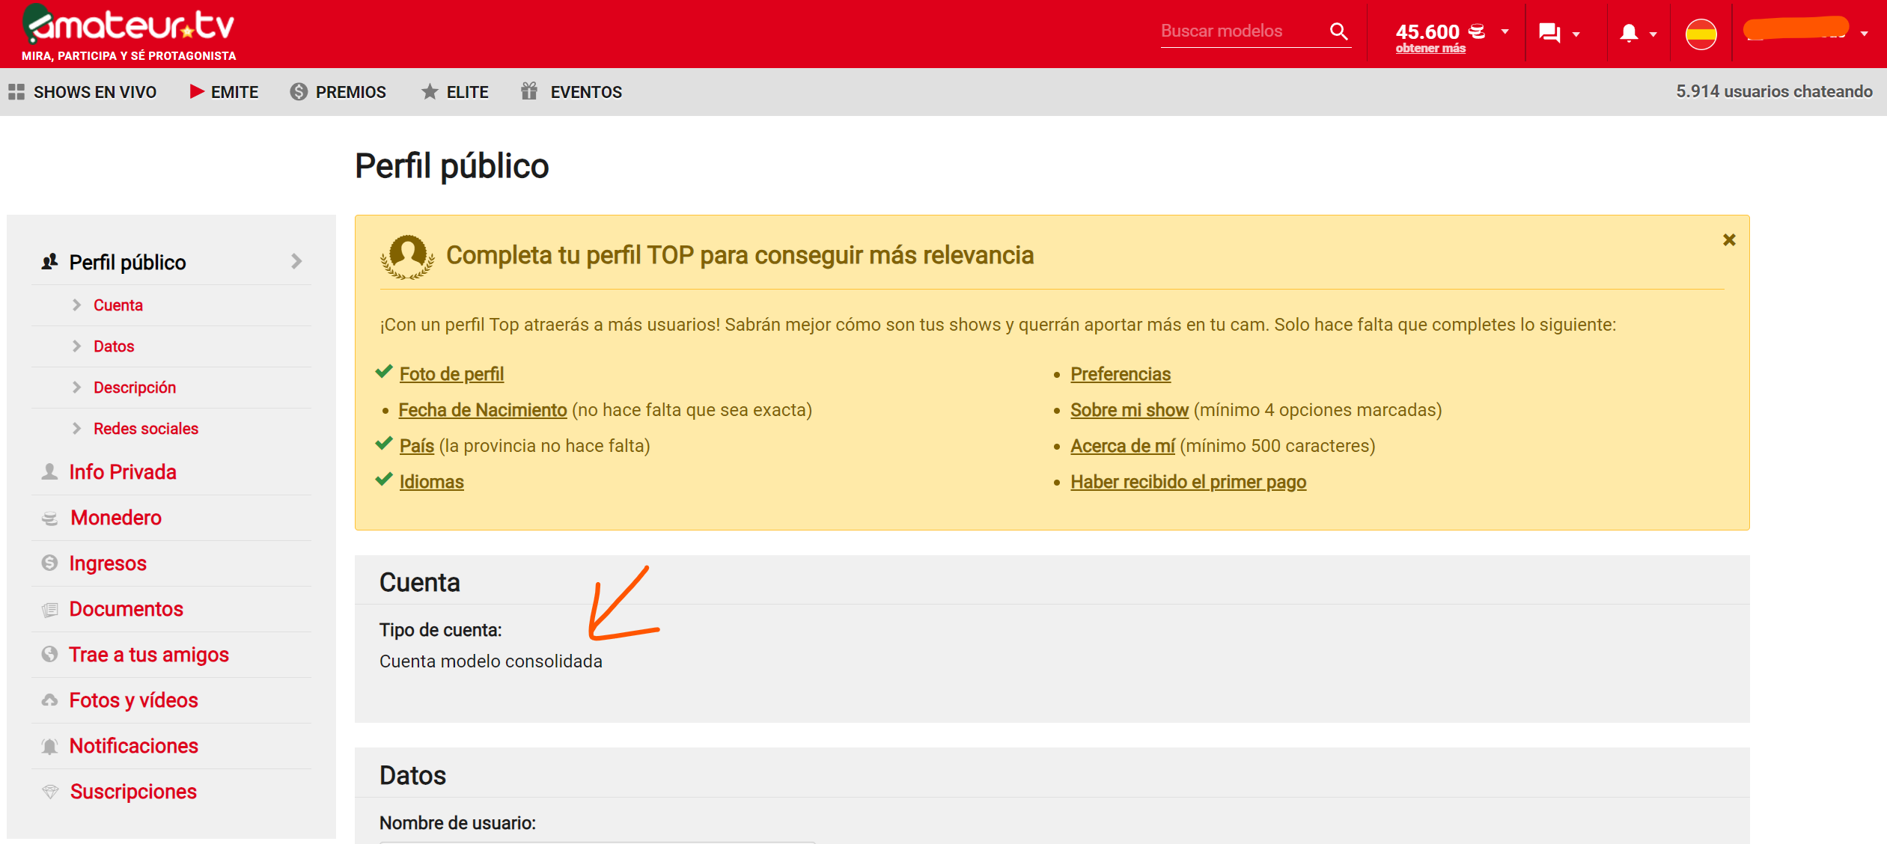Open Info Privada section
1887x844 pixels.
(x=123, y=472)
